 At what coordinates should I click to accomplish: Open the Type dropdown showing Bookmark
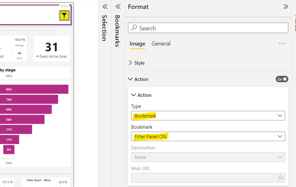pyautogui.click(x=208, y=116)
